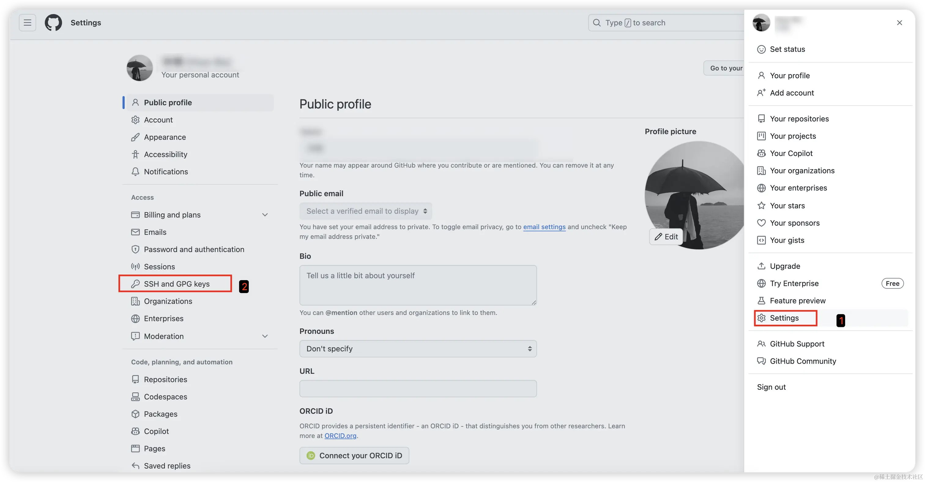Select Feature preview in user menu

[797, 301]
